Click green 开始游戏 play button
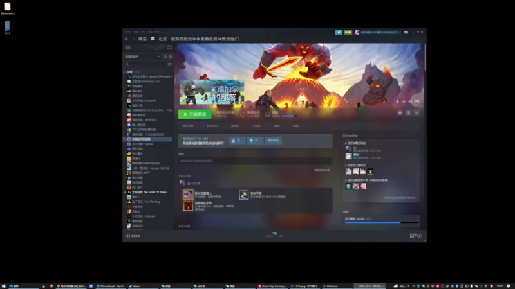 195,114
